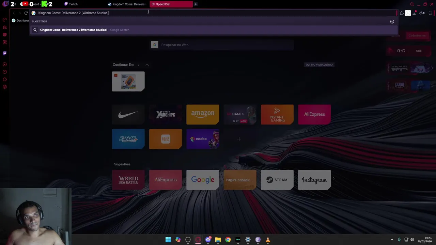The image size is (436, 245).
Task: Open OBS Studio from taskbar
Action: (x=188, y=240)
